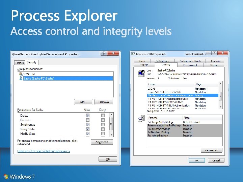Image resolution: width=243 pixels, height=182 pixels.
Task: Open Learn about access control link
Action: [44, 151]
